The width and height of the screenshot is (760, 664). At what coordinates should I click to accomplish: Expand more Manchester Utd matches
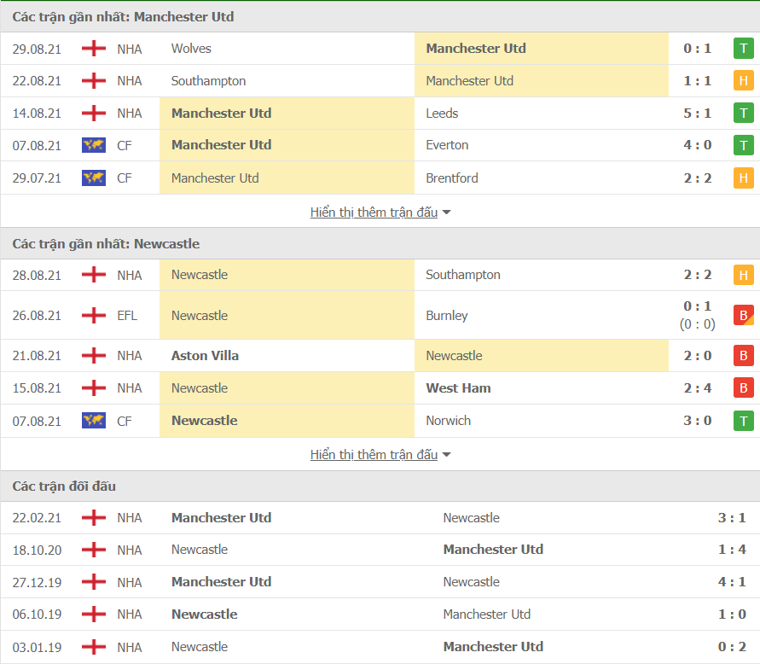(x=374, y=212)
